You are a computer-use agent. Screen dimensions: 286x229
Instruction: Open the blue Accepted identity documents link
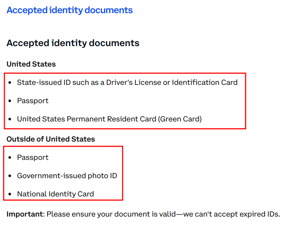(69, 10)
